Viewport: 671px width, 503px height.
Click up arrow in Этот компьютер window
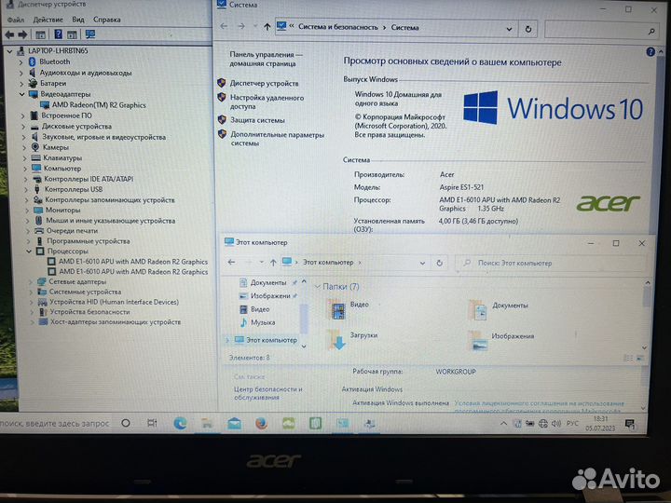pyautogui.click(x=273, y=263)
